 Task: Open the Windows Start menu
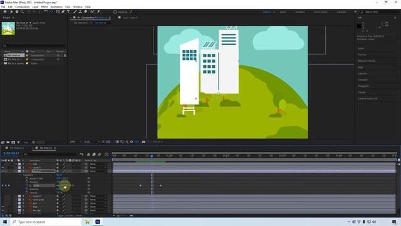(x=5, y=222)
